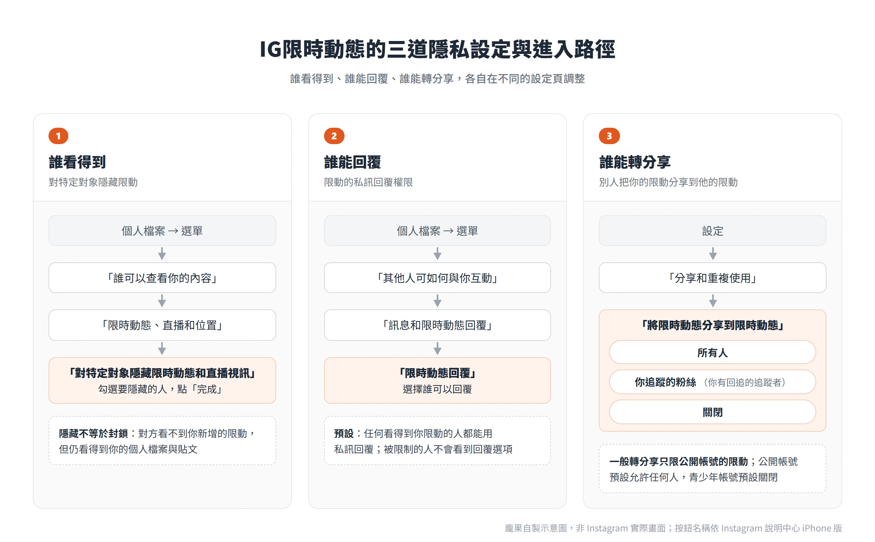875x542 pixels.
Task: Click the heading "誰能轉分享"
Action: 635,162
